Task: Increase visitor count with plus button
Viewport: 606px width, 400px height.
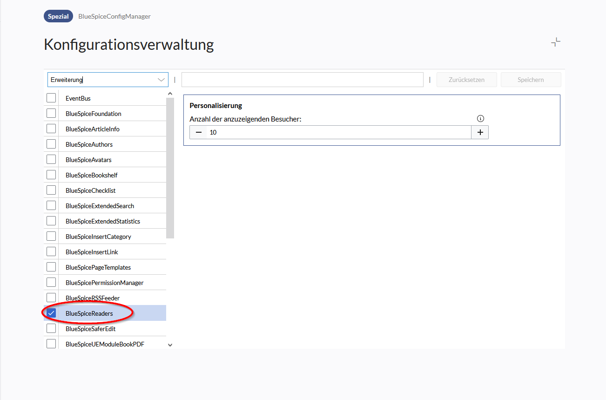Action: [480, 132]
